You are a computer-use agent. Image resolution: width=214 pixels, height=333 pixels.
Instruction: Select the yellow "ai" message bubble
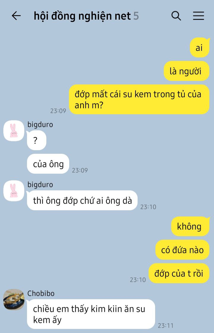(x=199, y=48)
